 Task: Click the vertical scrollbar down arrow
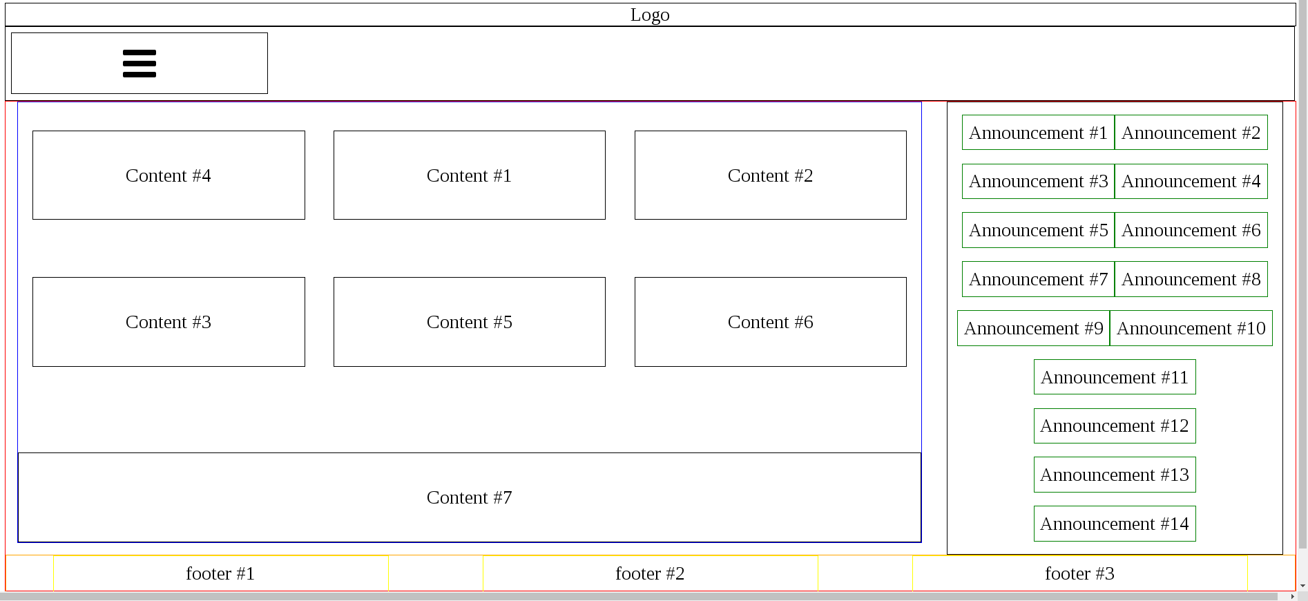click(1302, 586)
